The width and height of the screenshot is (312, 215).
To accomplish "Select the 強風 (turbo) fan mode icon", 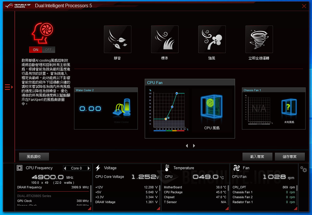I will pyautogui.click(x=212, y=39).
